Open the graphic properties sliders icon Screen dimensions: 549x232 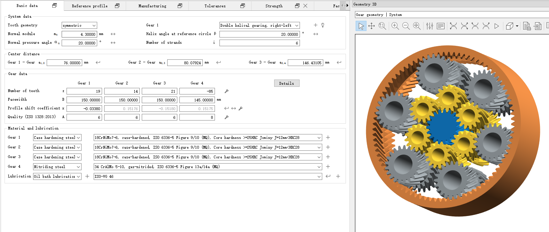[x=430, y=26]
